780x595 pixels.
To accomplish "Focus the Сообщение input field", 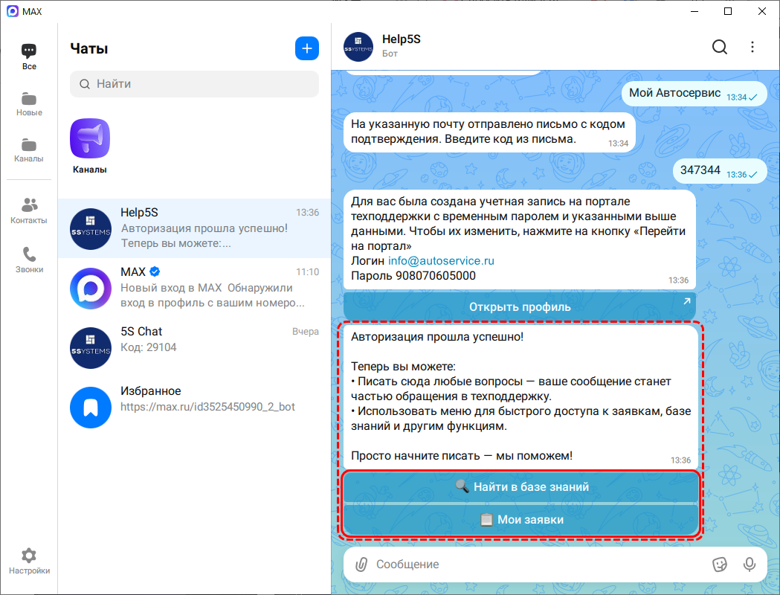I will point(540,565).
